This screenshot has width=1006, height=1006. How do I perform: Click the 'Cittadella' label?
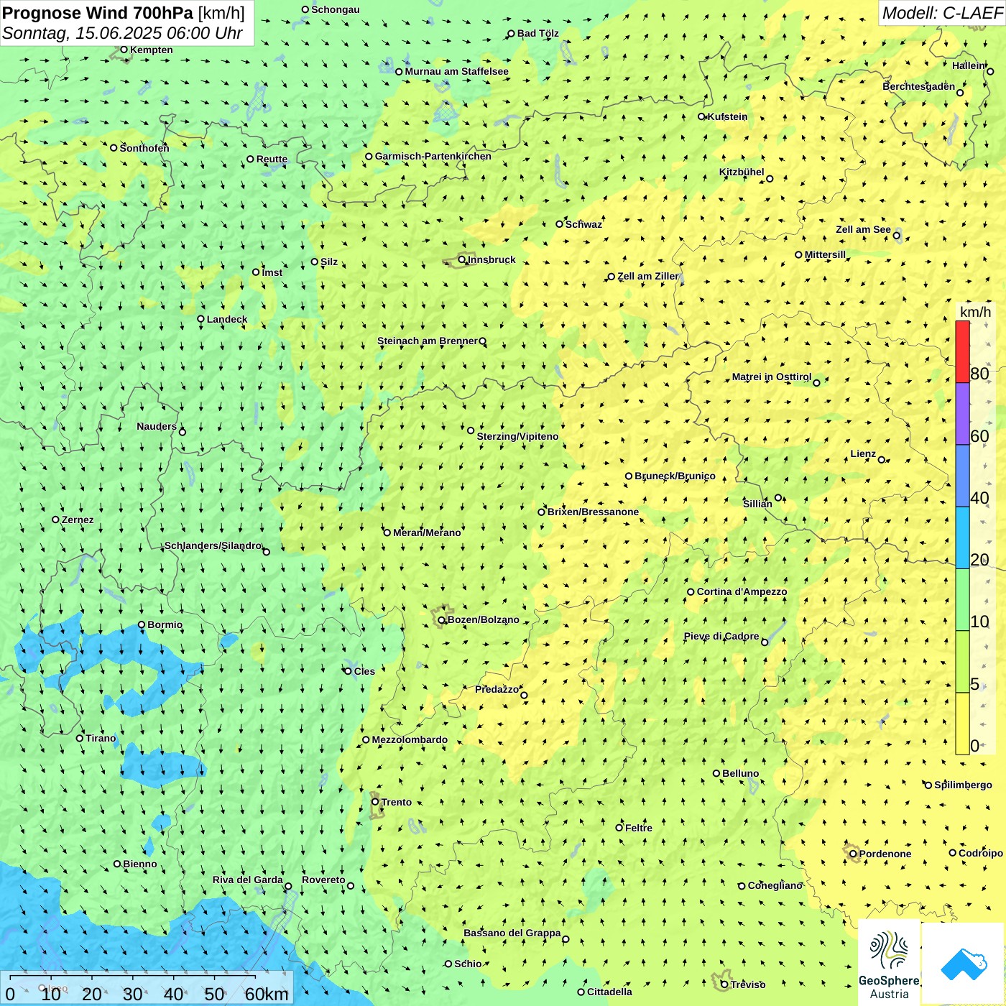(x=610, y=992)
